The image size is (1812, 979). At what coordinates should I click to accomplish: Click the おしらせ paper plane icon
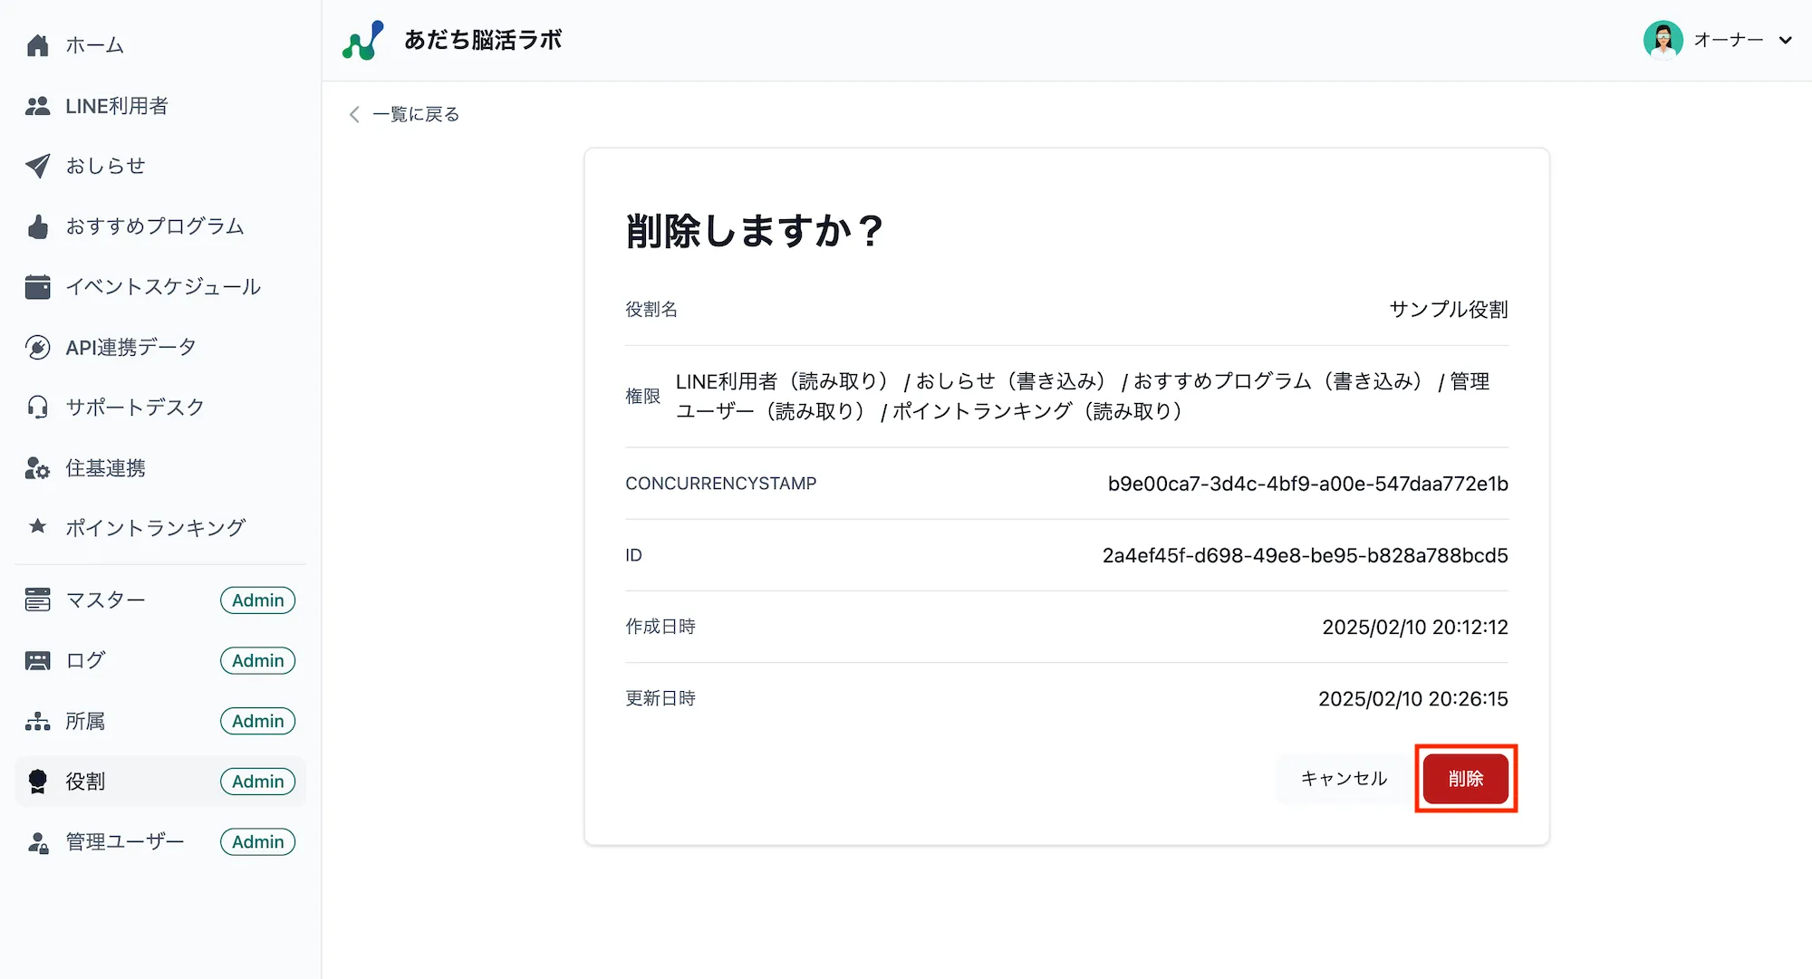click(x=37, y=166)
